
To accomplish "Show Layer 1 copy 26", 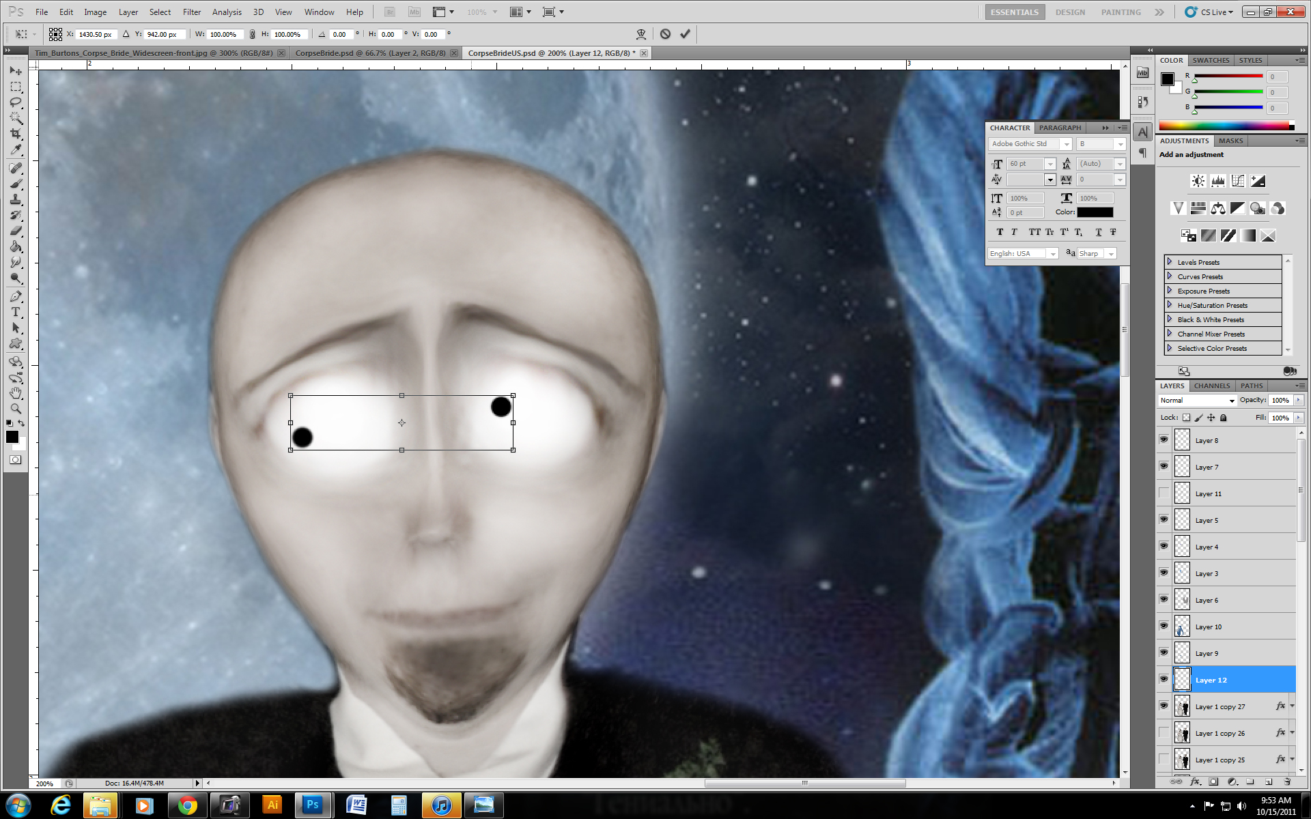I will pos(1164,733).
